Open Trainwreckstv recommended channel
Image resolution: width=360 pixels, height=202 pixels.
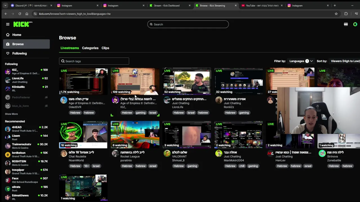click(26, 146)
